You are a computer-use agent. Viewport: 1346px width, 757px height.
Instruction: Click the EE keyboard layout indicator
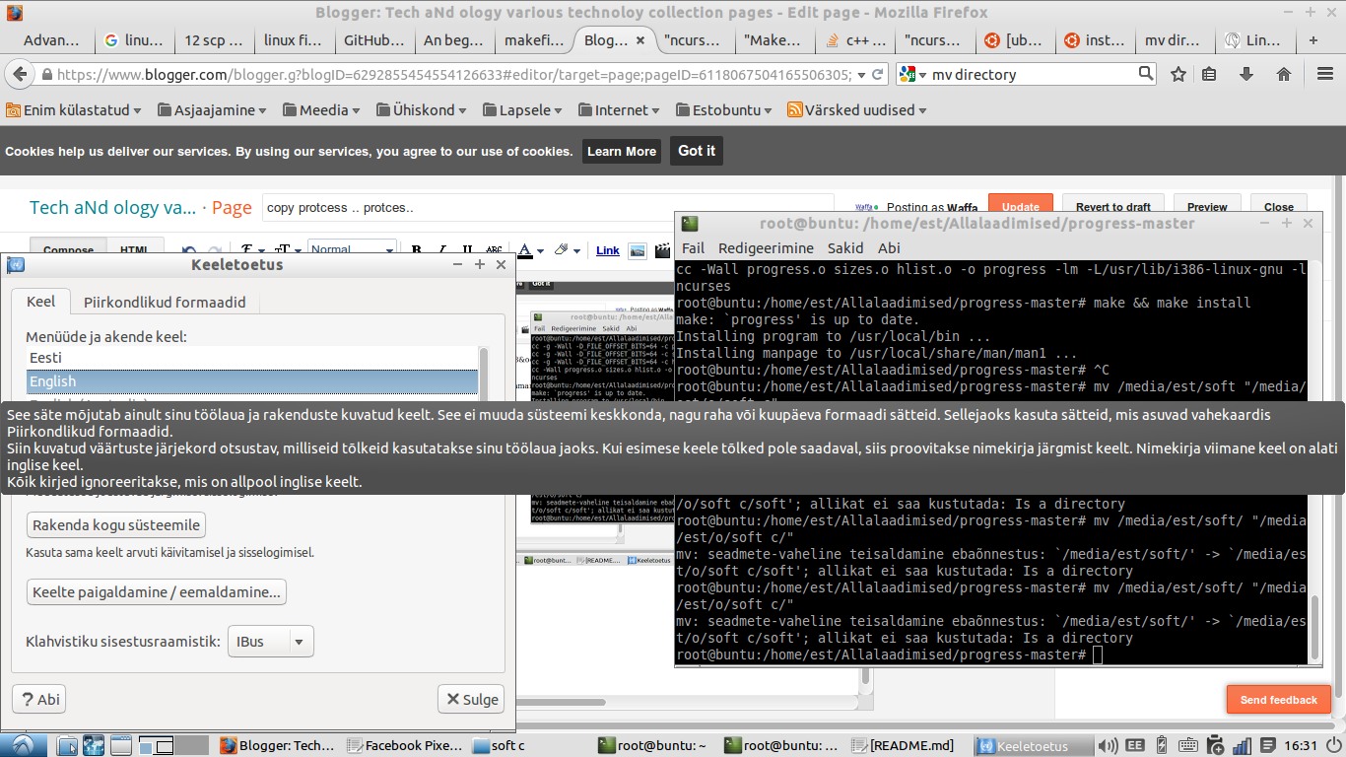1134,746
